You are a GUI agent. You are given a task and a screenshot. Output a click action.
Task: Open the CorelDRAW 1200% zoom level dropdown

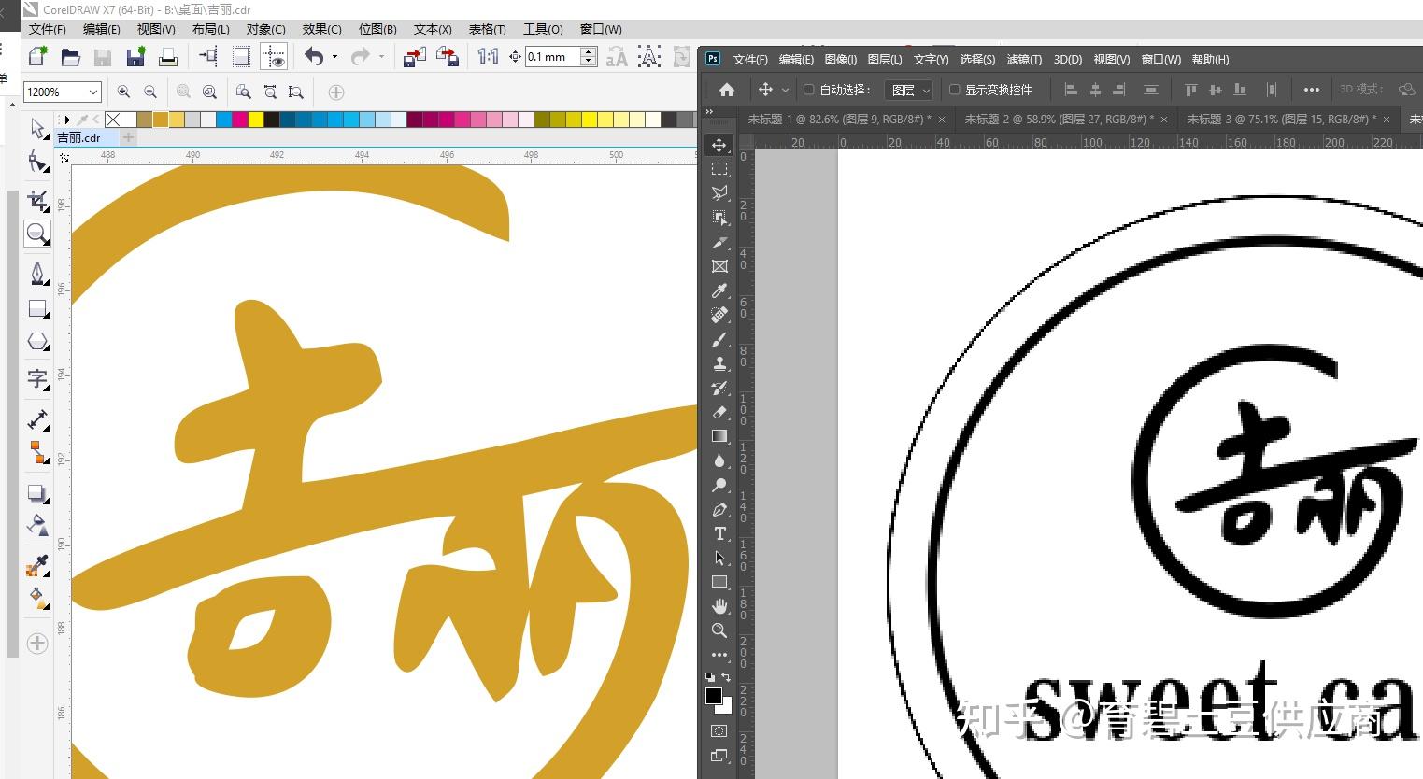click(93, 92)
